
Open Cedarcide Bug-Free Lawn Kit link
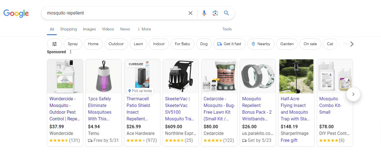(x=219, y=109)
